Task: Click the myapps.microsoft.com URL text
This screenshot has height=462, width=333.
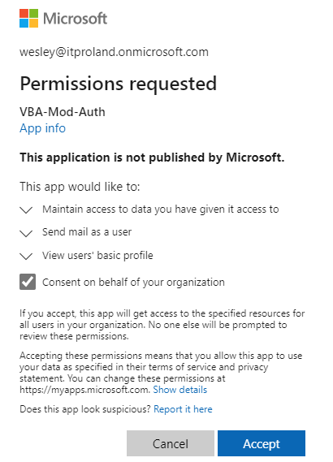Action: [85, 390]
